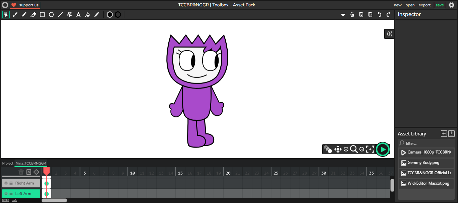Toggle onion skinning

tap(328, 149)
